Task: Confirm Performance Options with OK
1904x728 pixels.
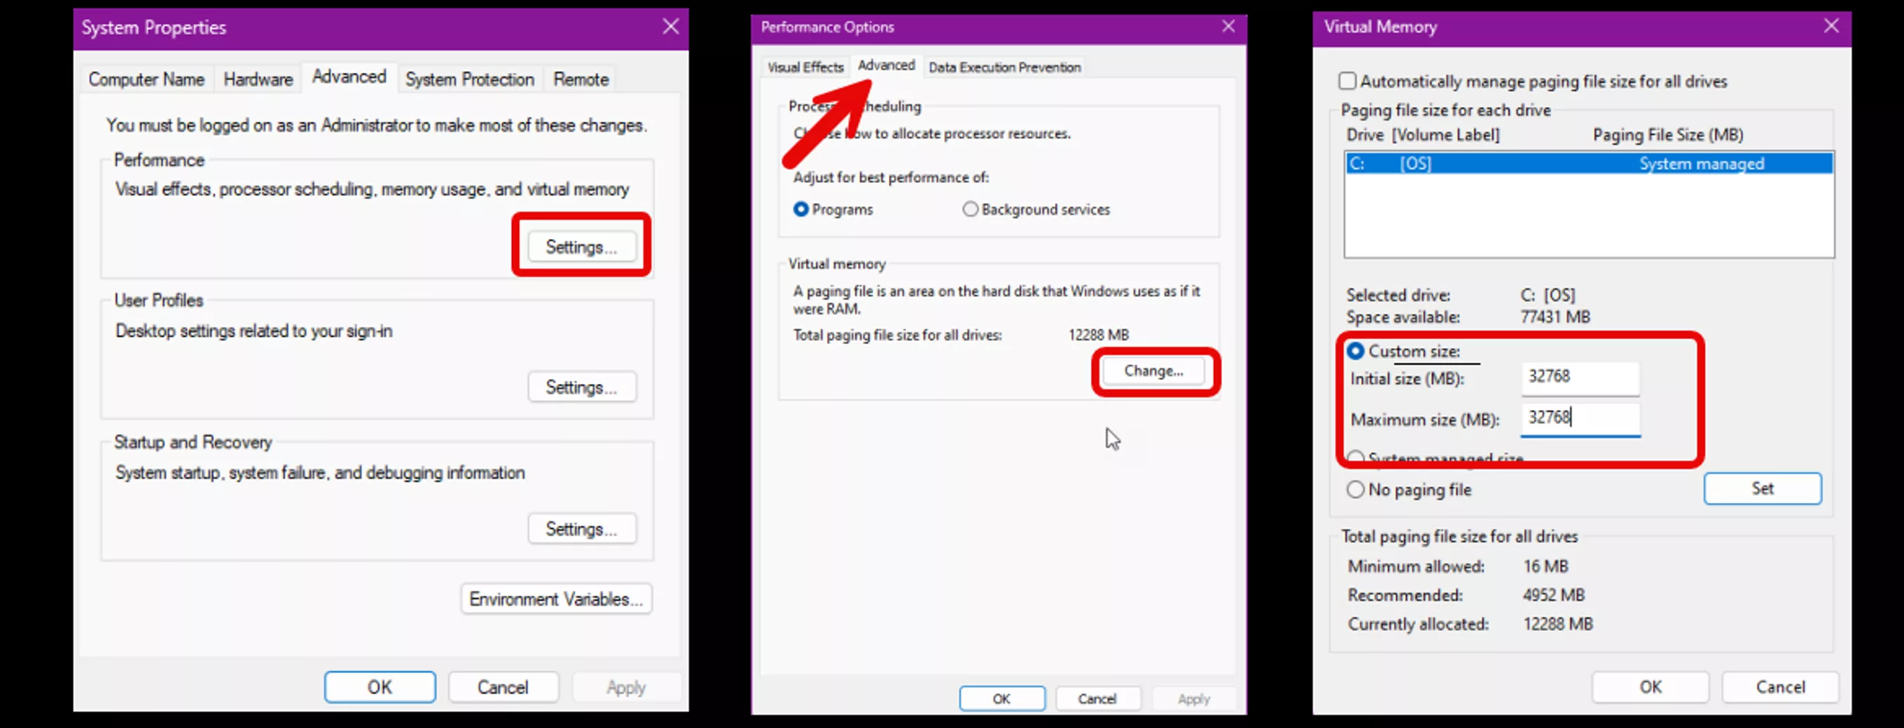Action: point(1002,698)
